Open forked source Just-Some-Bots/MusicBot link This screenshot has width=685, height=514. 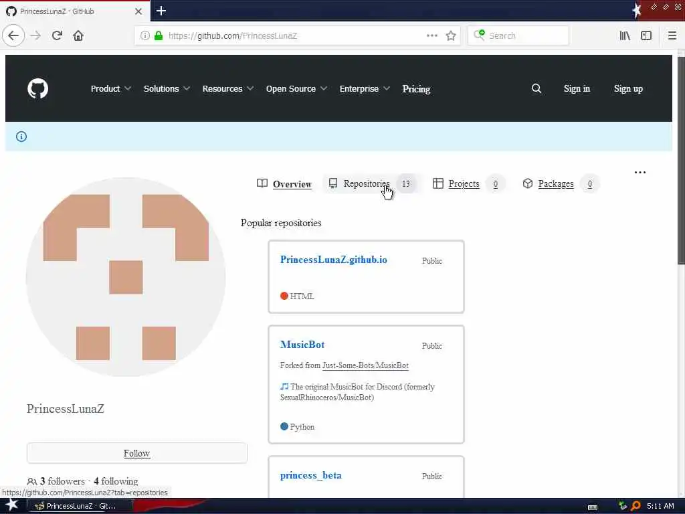coord(365,365)
